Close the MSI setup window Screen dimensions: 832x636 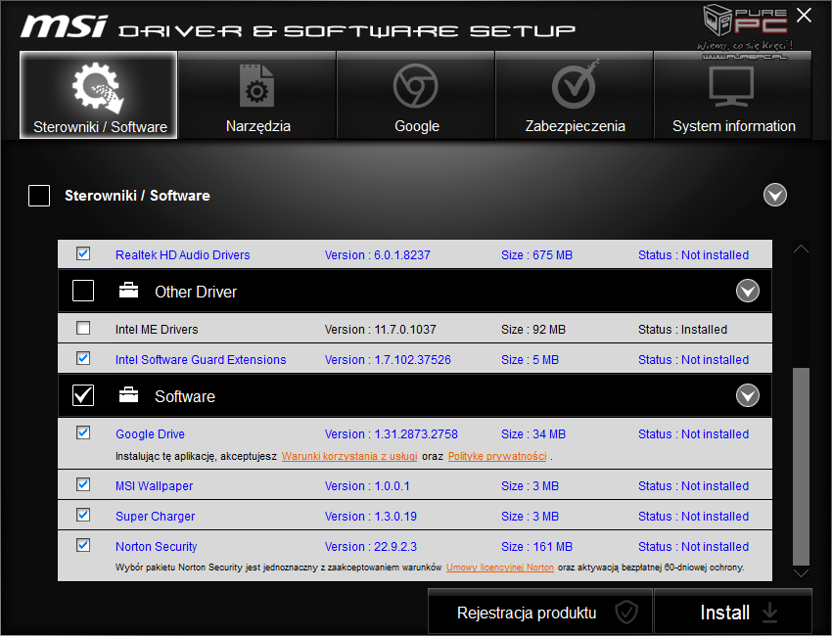pos(804,16)
